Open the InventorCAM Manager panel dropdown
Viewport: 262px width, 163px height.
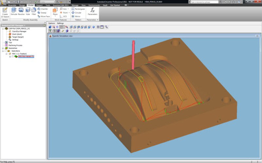pos(25,25)
